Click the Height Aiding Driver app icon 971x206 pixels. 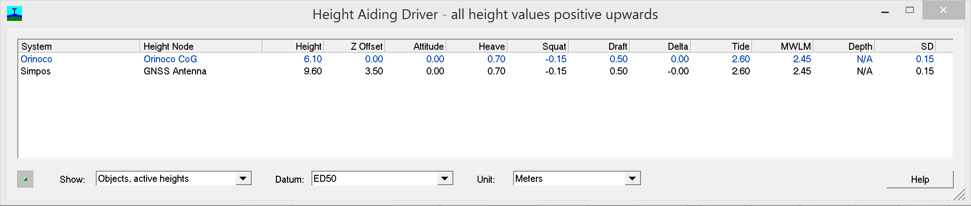(x=14, y=13)
